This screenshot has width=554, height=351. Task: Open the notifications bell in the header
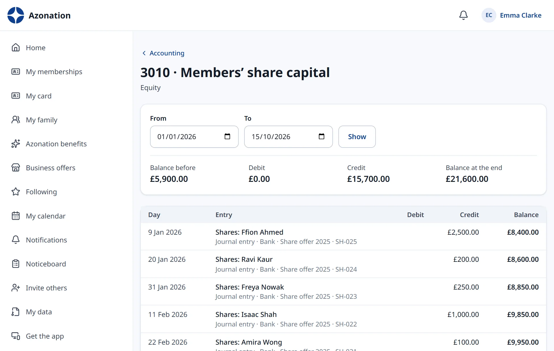click(463, 15)
